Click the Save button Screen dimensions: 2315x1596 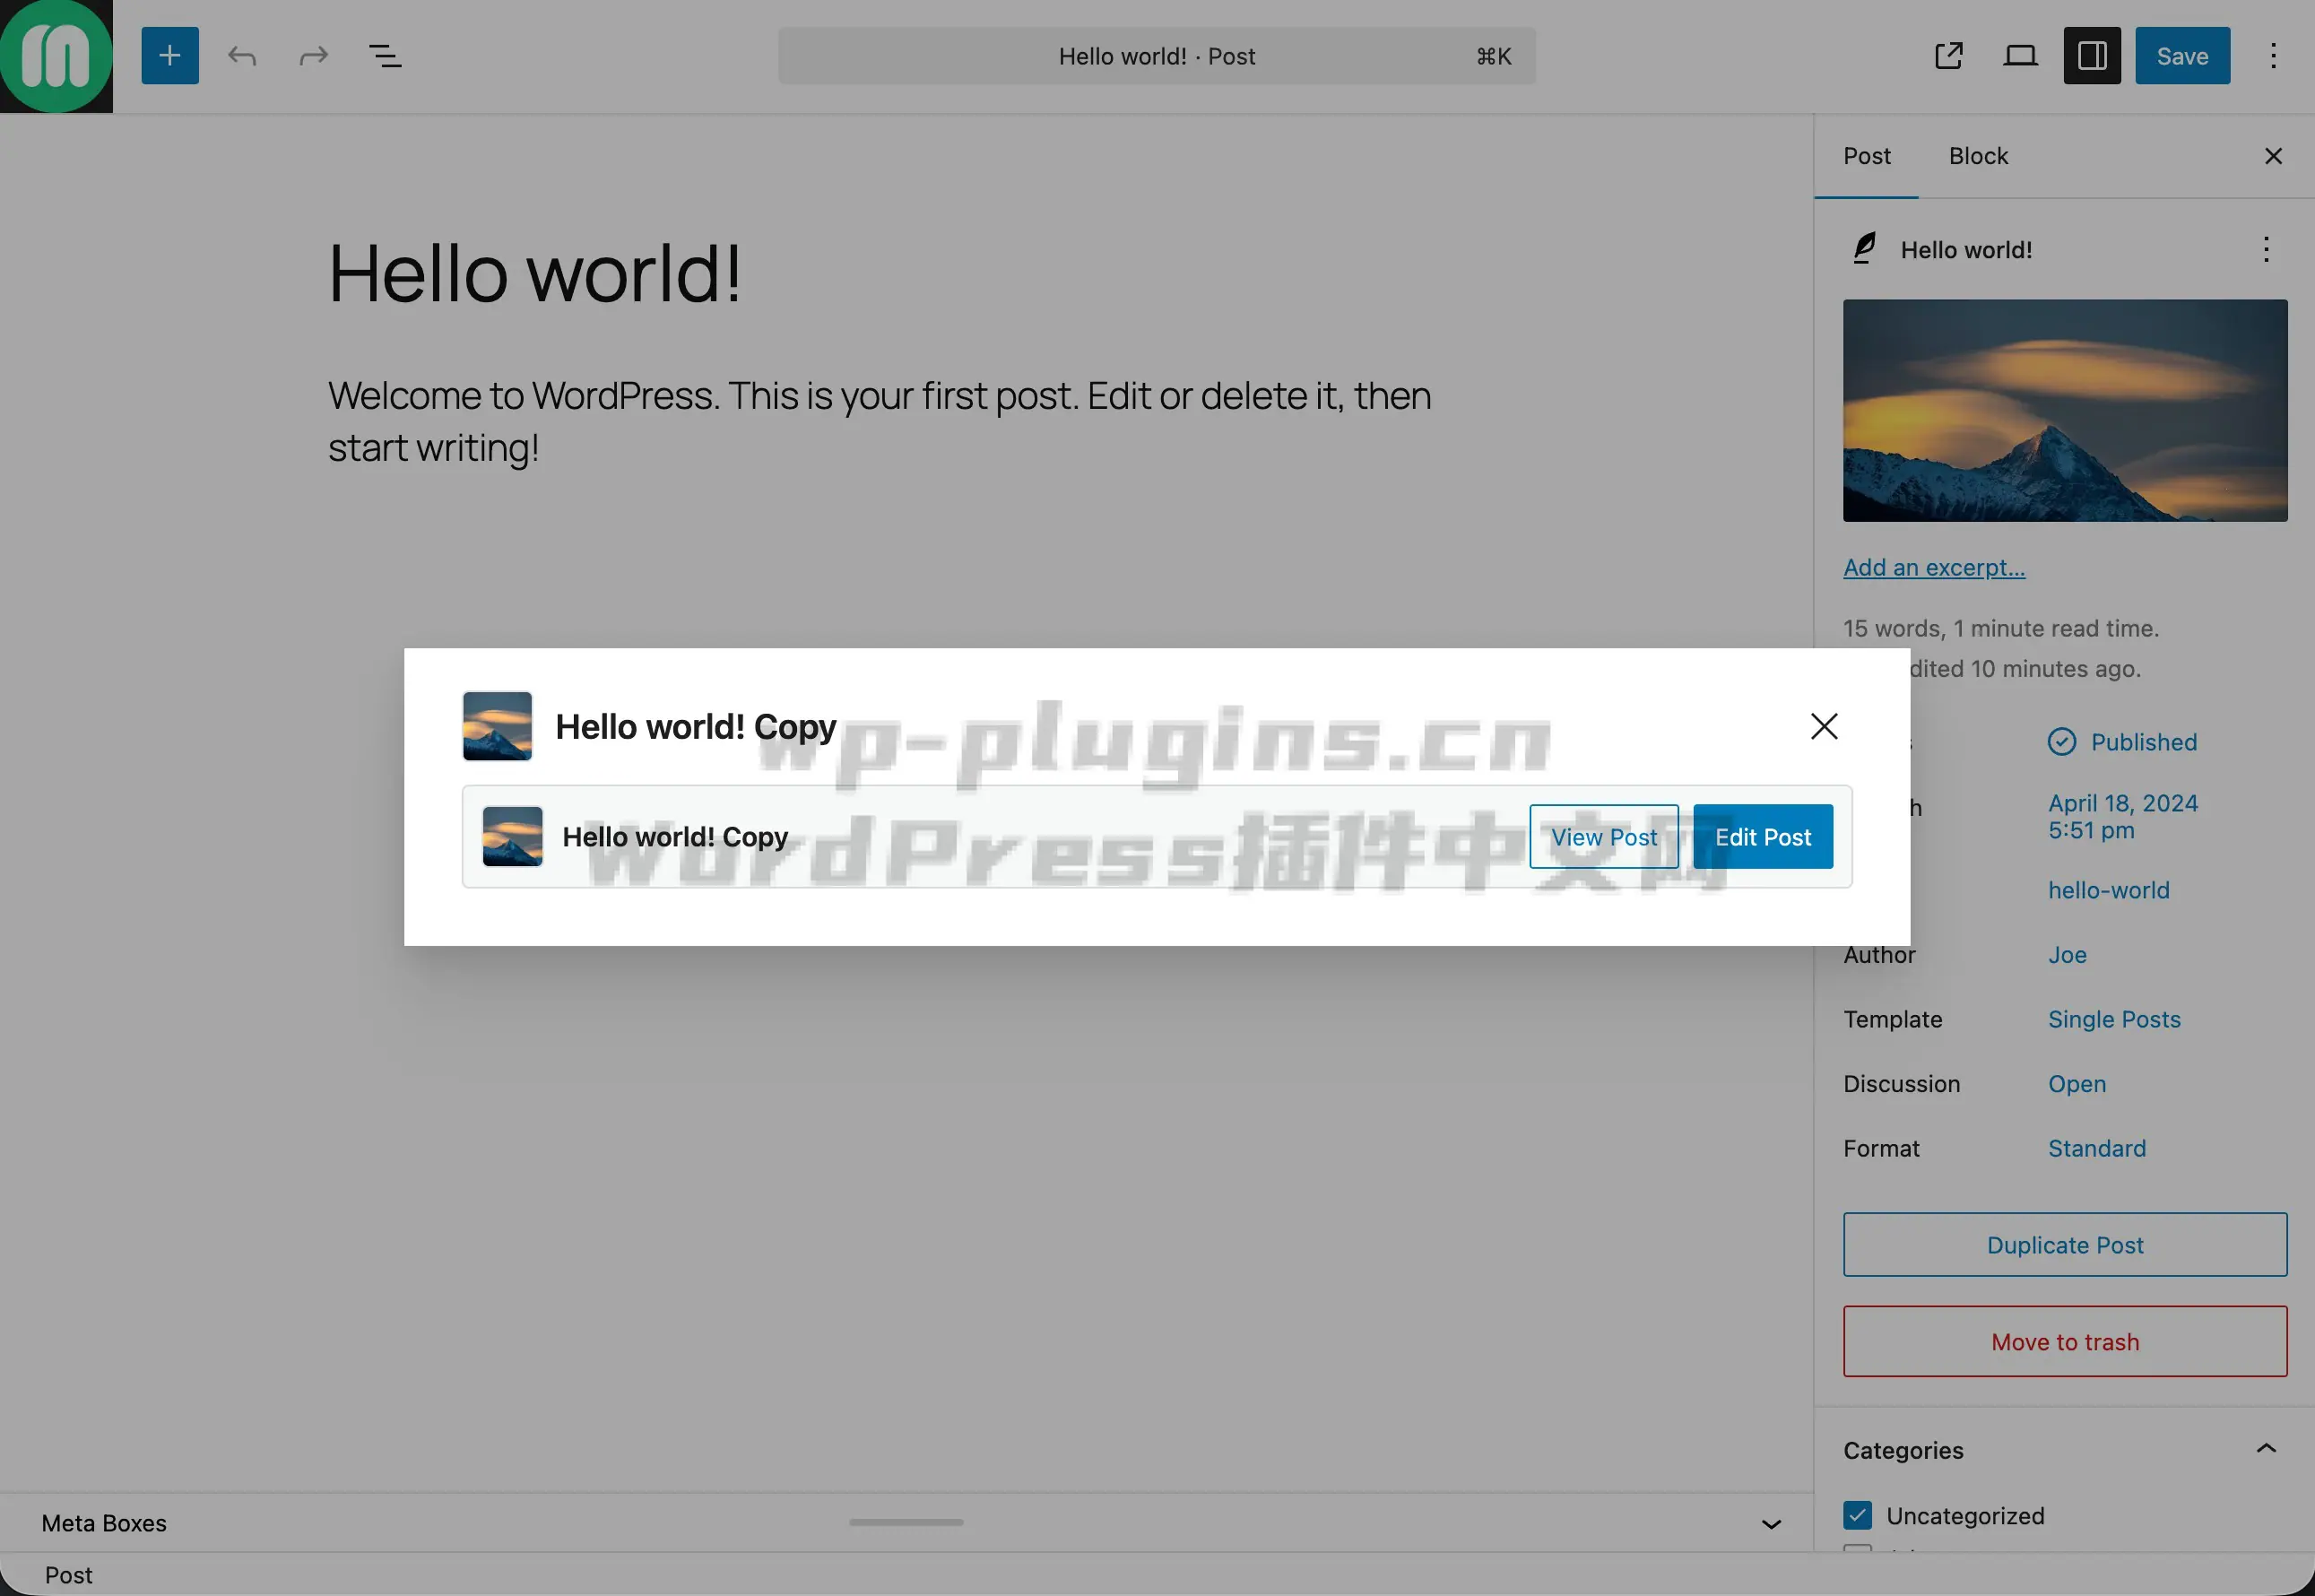[2182, 56]
